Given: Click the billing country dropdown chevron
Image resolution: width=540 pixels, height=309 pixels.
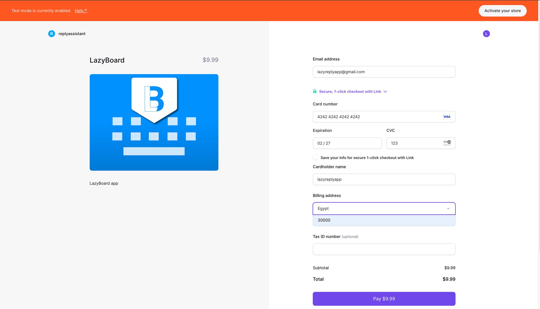Looking at the screenshot, I should [448, 209].
